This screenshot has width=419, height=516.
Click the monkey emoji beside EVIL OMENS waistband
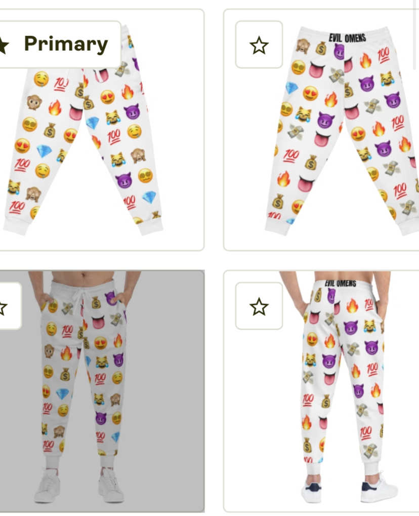[302, 46]
